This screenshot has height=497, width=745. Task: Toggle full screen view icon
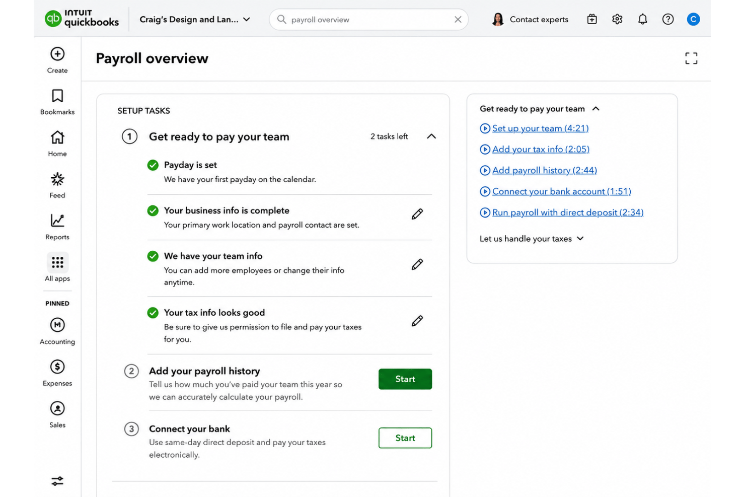691,58
